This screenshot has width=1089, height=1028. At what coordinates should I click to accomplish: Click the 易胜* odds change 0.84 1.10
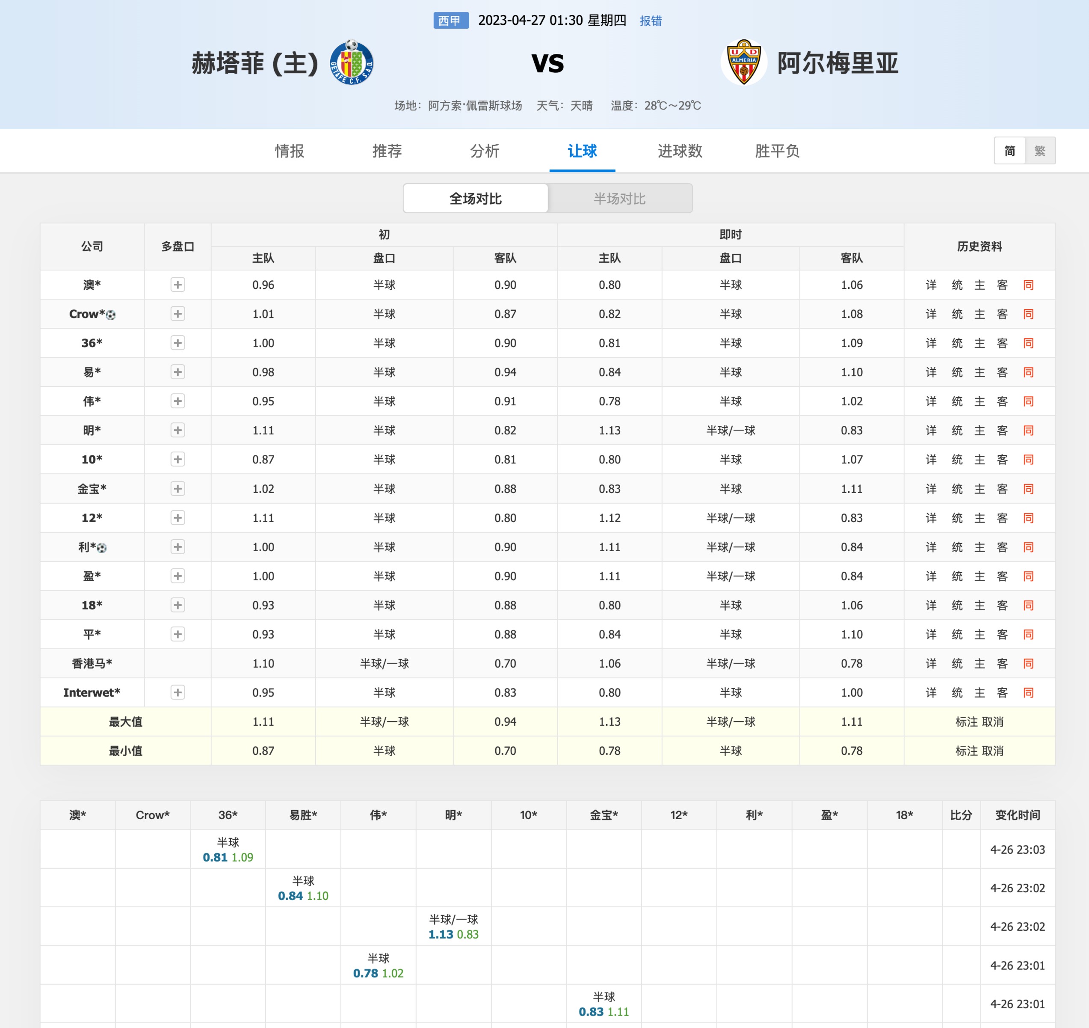(303, 896)
